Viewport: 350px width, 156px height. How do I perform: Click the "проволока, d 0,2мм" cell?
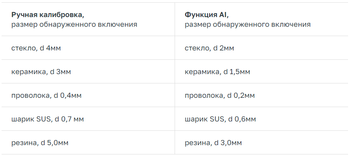tap(220, 95)
